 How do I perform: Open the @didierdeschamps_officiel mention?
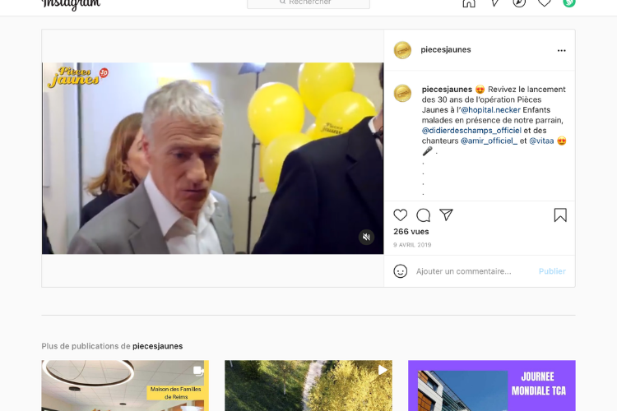click(x=471, y=130)
